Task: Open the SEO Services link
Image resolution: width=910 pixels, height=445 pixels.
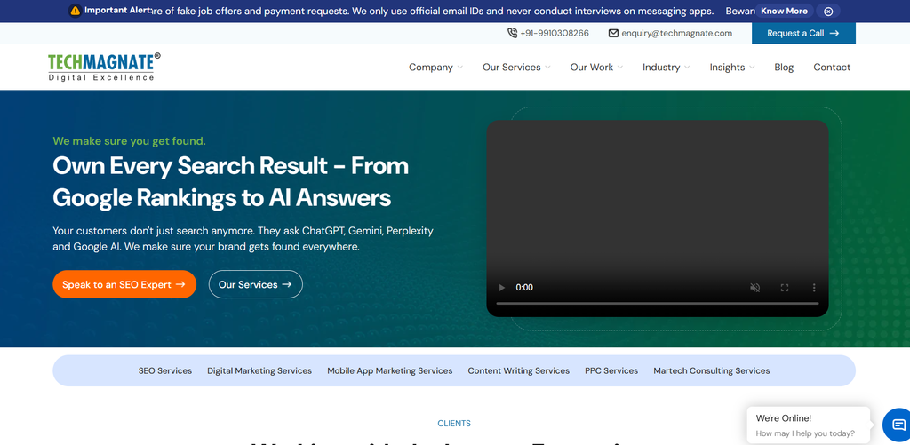Action: pos(164,370)
